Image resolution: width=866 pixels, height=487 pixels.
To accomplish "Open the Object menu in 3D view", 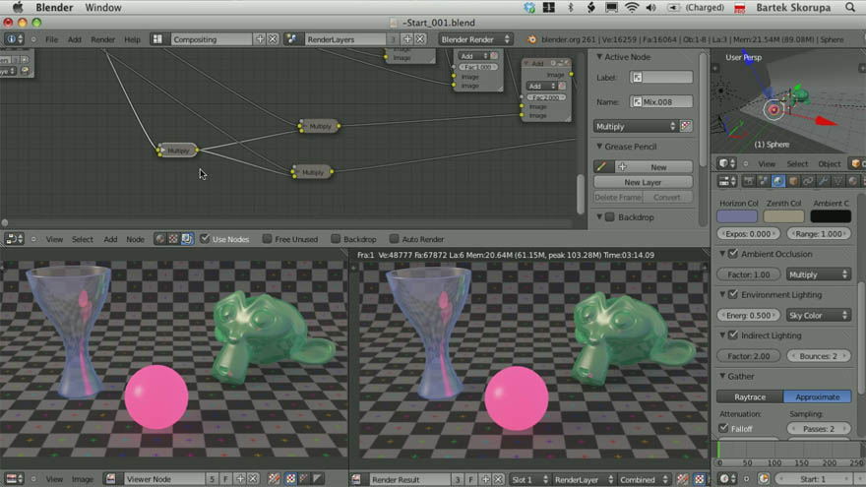I will [829, 163].
